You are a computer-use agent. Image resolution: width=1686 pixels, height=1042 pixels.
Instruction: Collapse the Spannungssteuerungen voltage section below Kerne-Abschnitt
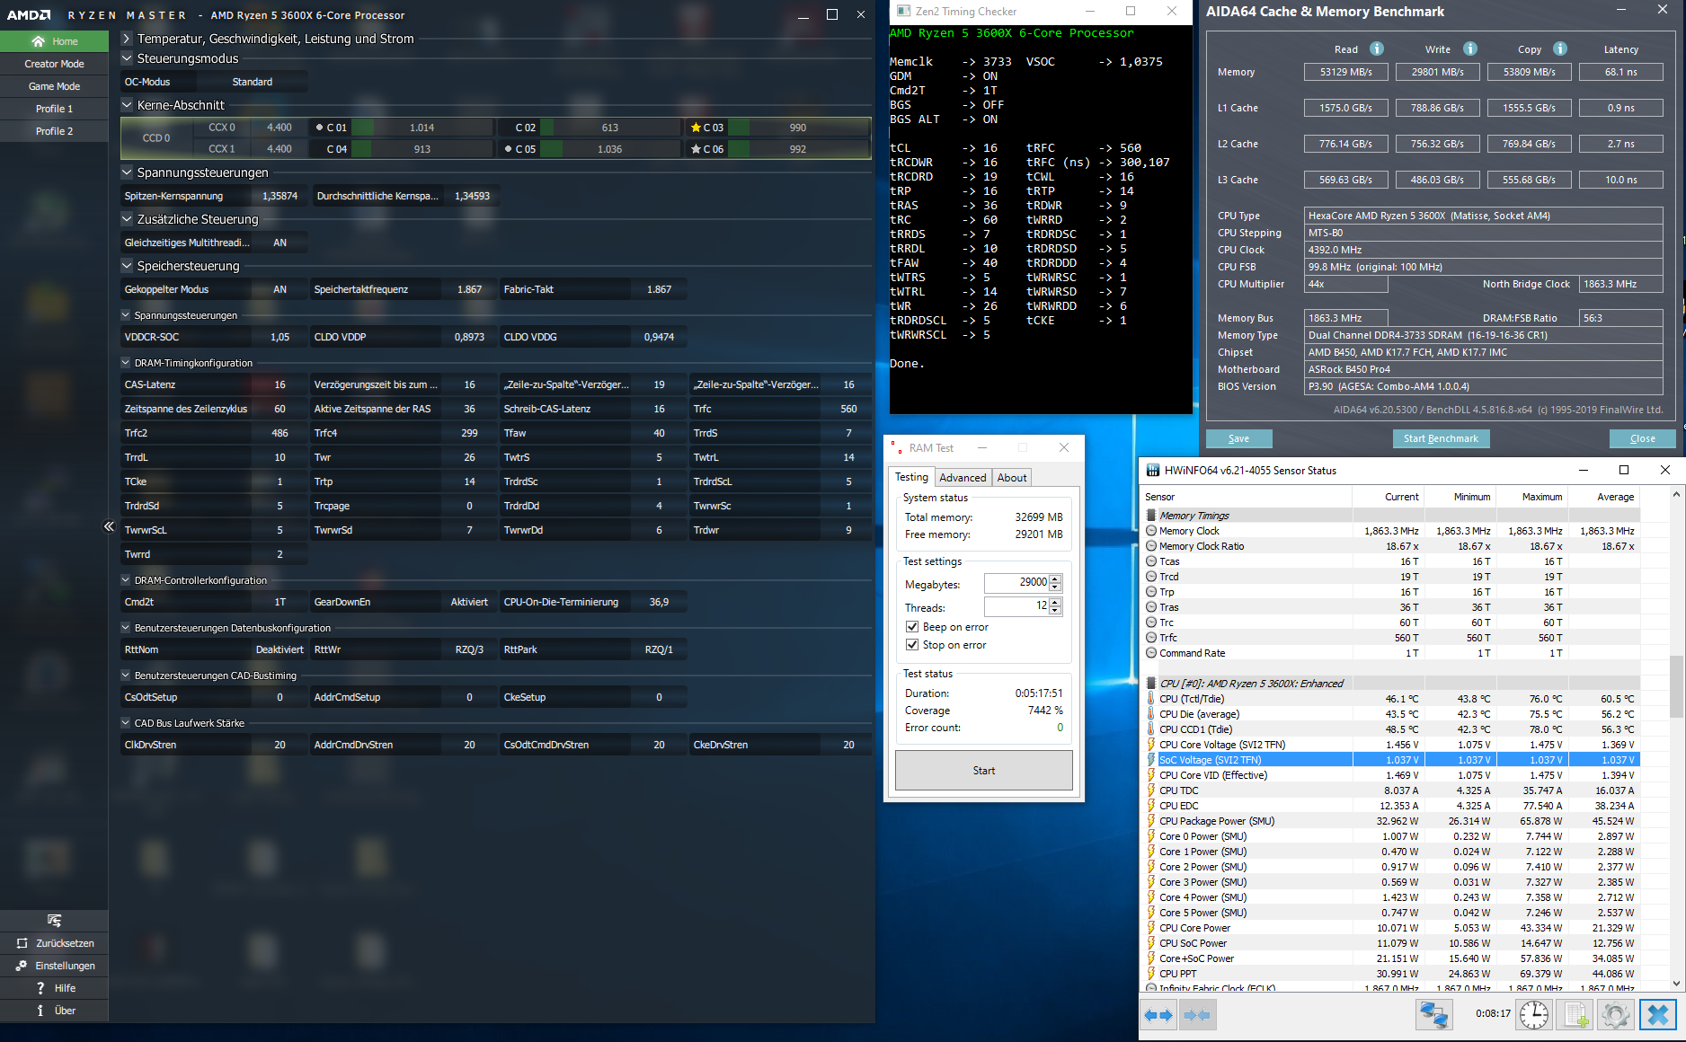[127, 172]
